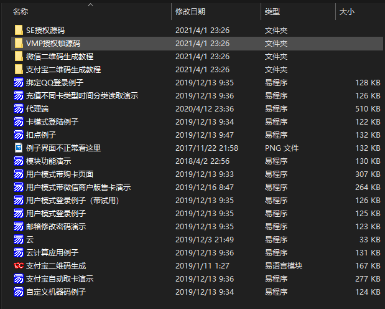Click the size value 307 KB
Screen dimensions: 385x309
click(368, 174)
